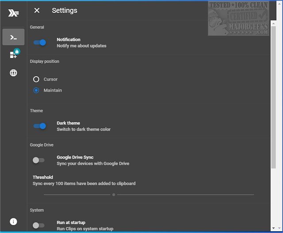
Task: Open the locked add-widgets sidebar icon
Action: 13,54
